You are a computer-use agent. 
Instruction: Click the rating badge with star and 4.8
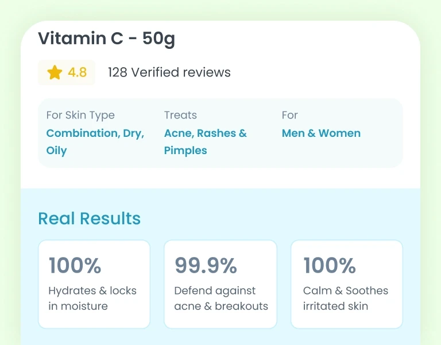66,72
